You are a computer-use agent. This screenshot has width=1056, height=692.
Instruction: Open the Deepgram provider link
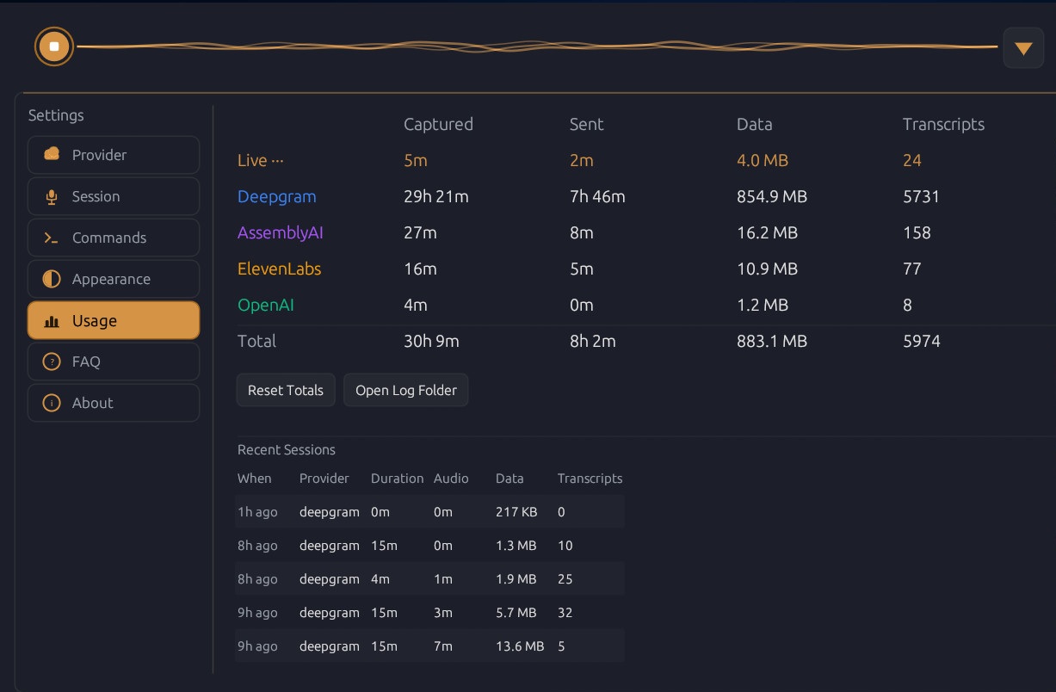click(x=276, y=196)
